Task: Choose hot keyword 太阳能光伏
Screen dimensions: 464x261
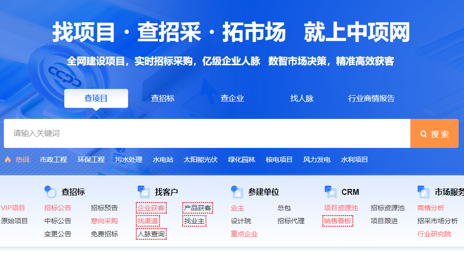Action: [201, 159]
